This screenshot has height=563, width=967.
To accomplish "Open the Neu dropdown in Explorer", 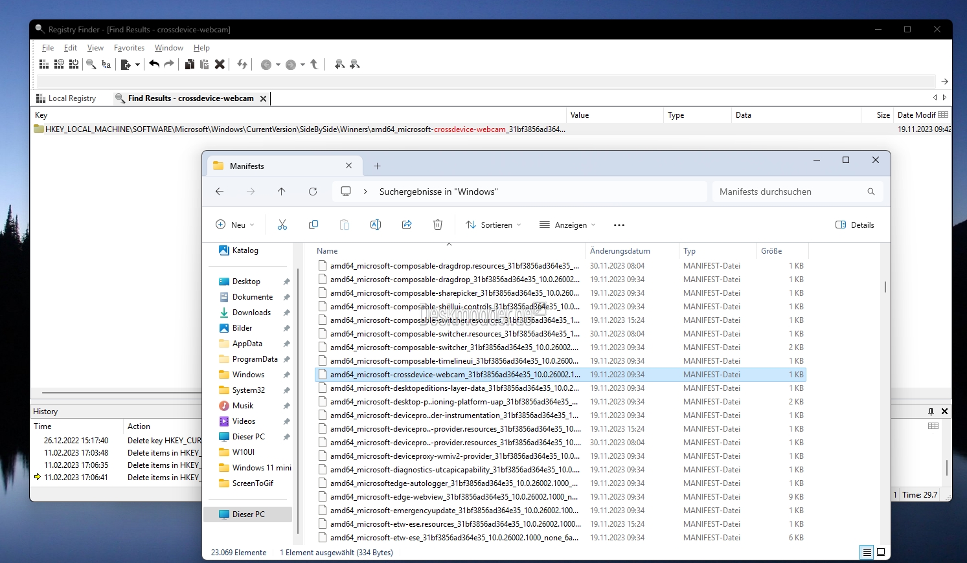I will click(234, 225).
